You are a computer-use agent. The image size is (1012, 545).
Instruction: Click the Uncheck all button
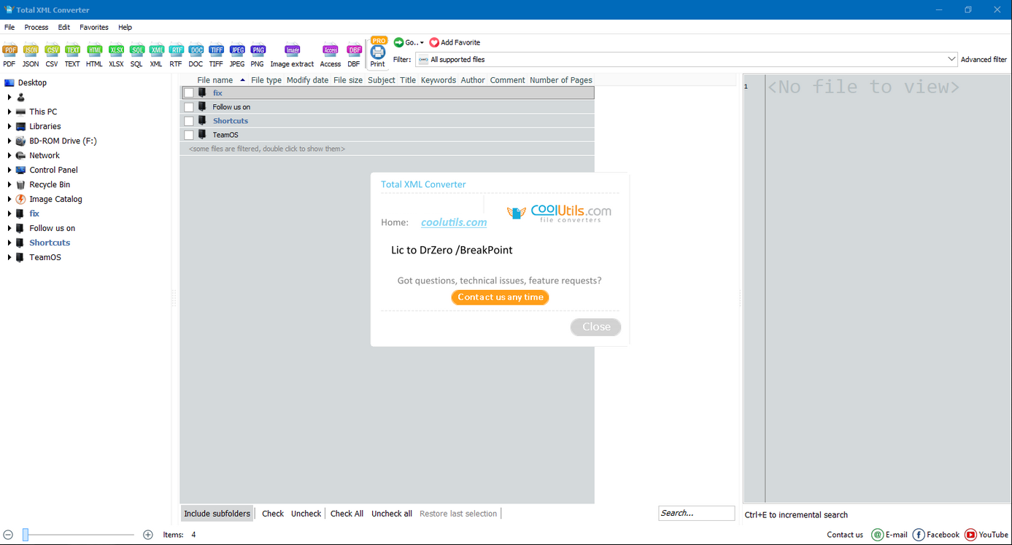pos(392,514)
